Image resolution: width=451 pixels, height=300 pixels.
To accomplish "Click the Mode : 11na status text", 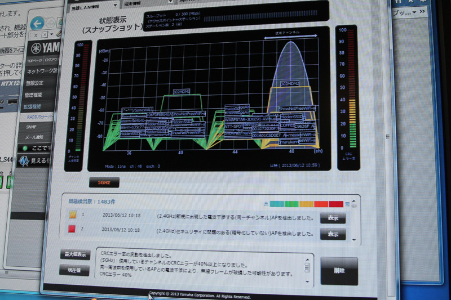I will pyautogui.click(x=115, y=166).
